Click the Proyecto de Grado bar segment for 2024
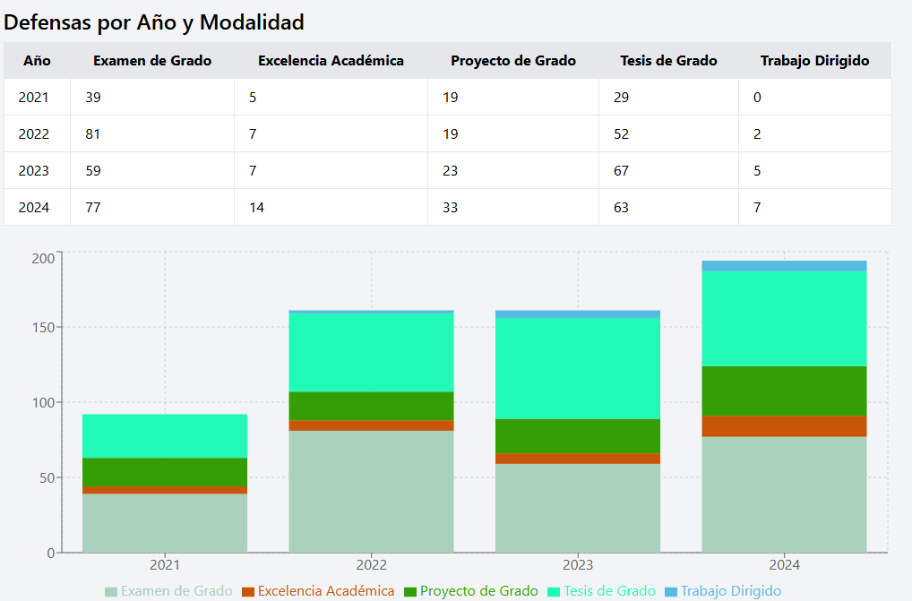This screenshot has height=601, width=912. [784, 391]
